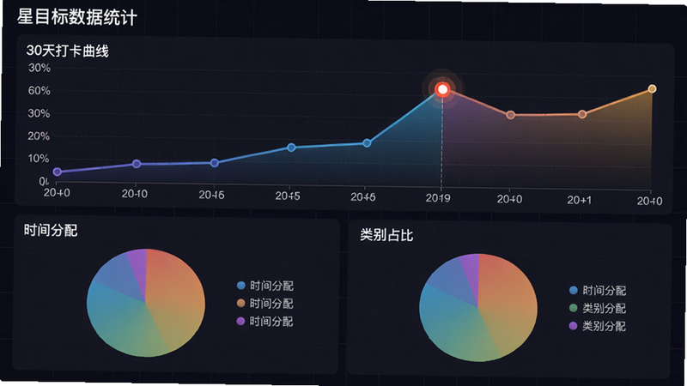
Task: Toggle green 类别分配 legend dot
Action: coord(573,308)
